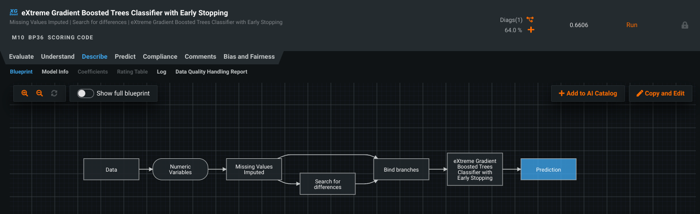This screenshot has width=700, height=214.
Task: Click the Search for differences node
Action: (x=327, y=184)
